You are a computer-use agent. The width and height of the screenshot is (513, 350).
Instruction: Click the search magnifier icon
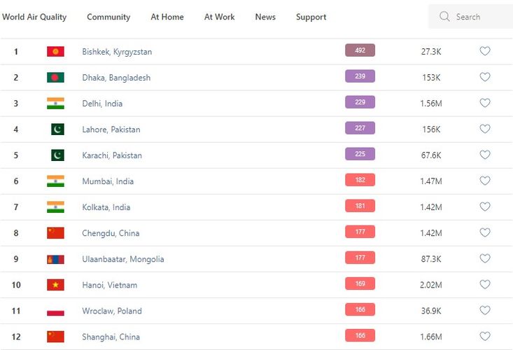pyautogui.click(x=444, y=17)
